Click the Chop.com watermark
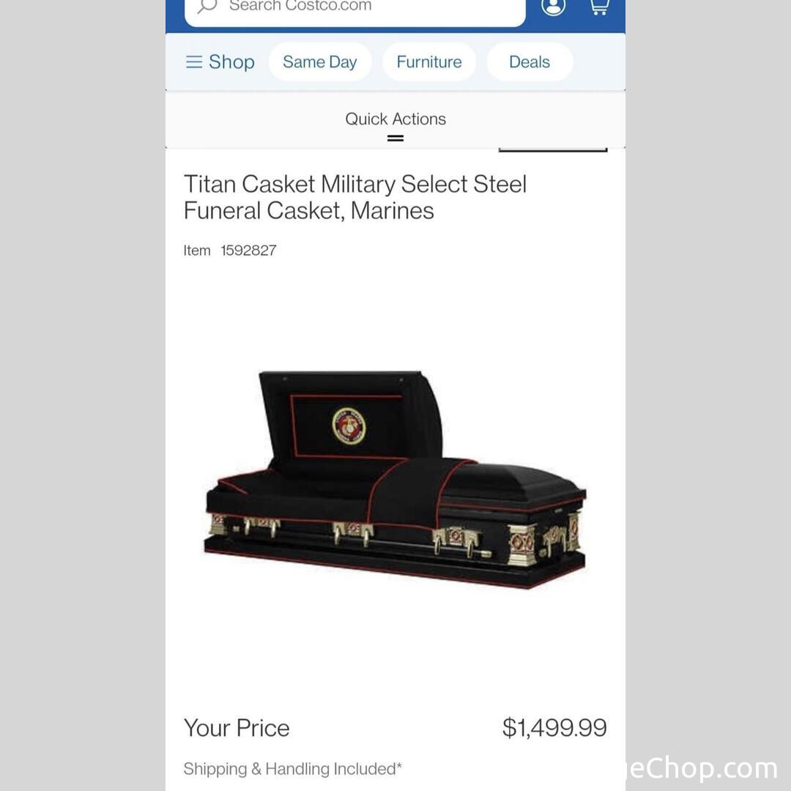Viewport: 791px width, 791px height. 702,769
